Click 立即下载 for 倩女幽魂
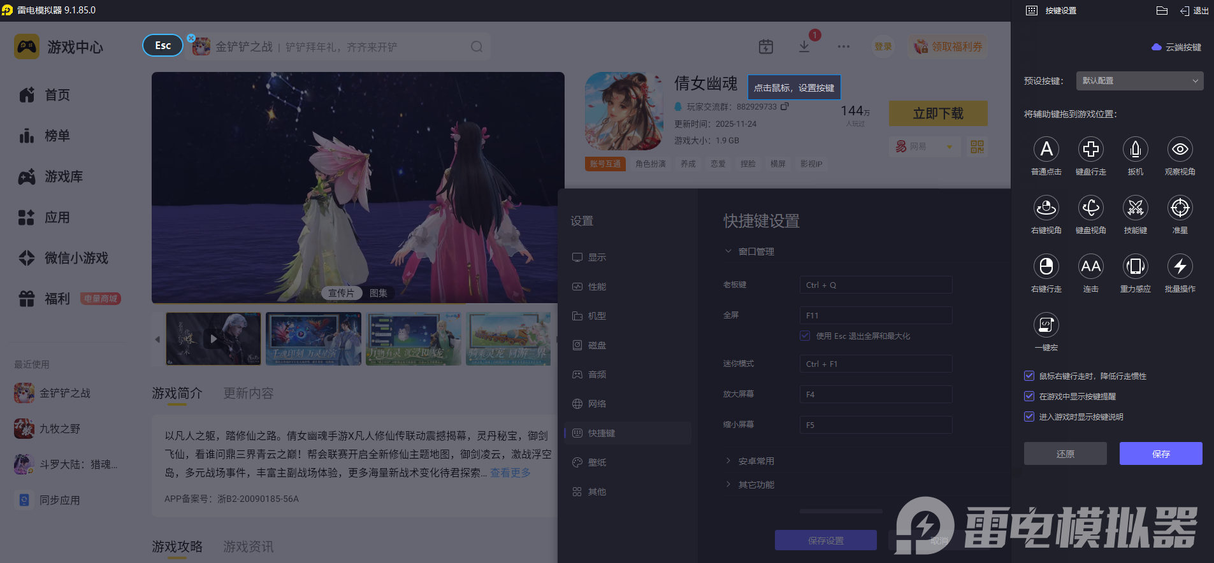Image resolution: width=1214 pixels, height=563 pixels. tap(938, 113)
